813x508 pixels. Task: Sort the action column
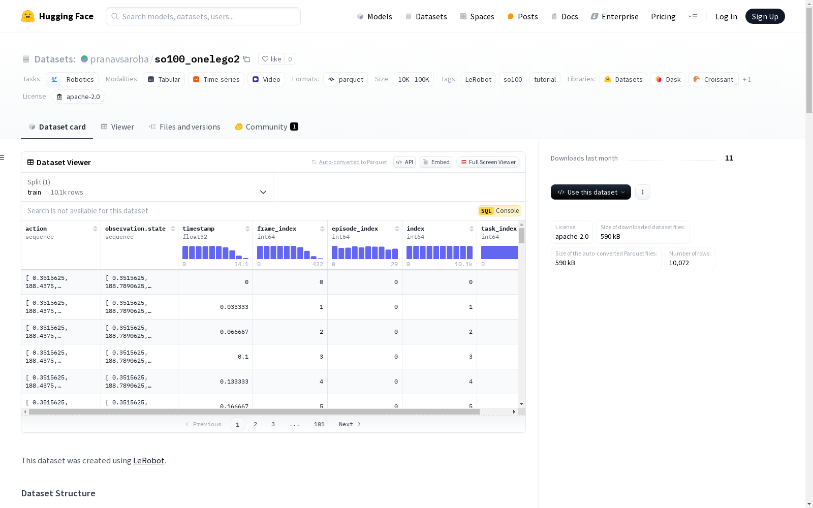click(x=95, y=229)
